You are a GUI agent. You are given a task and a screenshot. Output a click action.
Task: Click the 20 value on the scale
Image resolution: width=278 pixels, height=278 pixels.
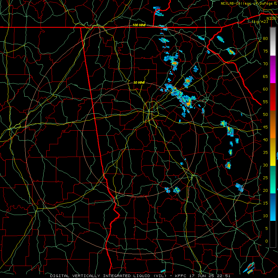pos(265,191)
